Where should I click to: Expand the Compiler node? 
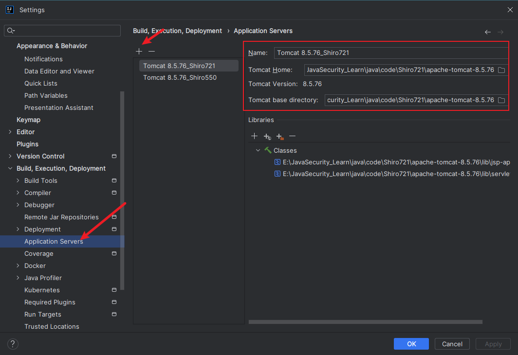click(18, 193)
